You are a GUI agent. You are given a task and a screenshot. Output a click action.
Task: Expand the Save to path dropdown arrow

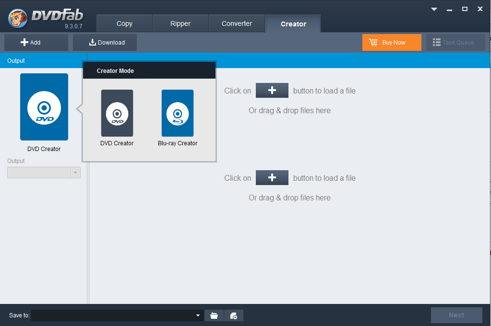click(198, 315)
